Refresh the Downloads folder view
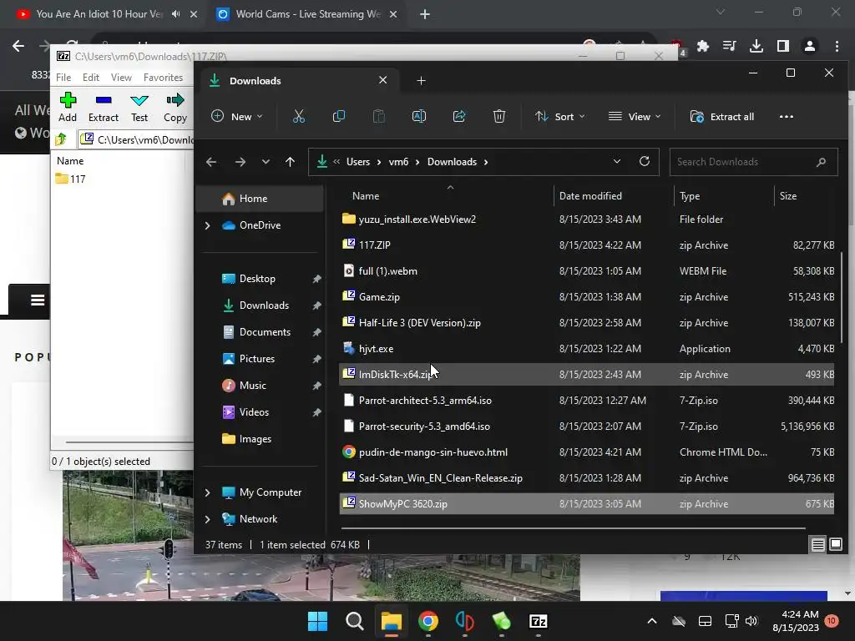The height and width of the screenshot is (641, 855). point(645,161)
